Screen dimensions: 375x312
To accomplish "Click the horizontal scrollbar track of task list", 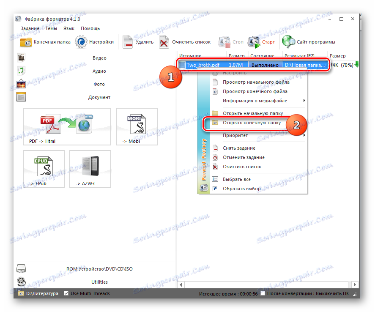I will 266,285.
